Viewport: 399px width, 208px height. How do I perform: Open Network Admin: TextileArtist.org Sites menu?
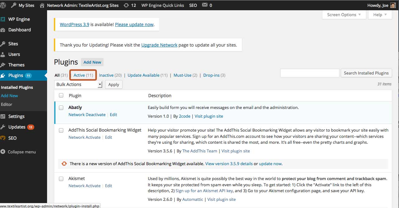point(83,5)
